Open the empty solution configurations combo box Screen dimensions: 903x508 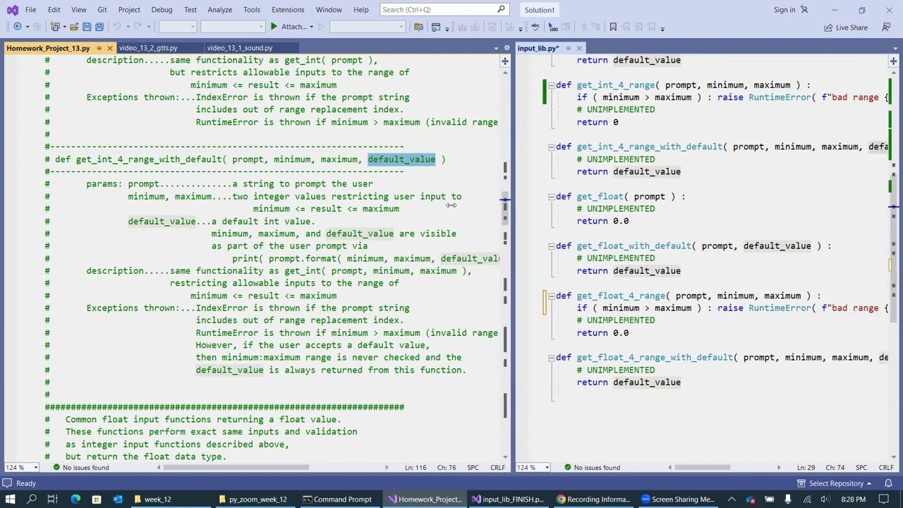click(177, 27)
